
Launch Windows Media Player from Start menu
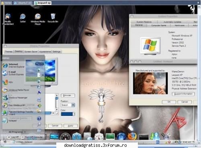[16, 90]
